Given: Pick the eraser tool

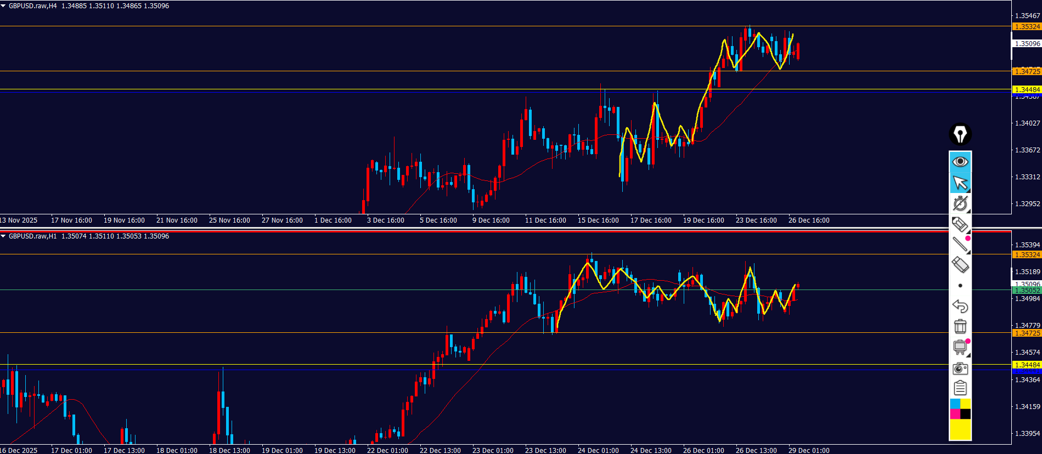Looking at the screenshot, I should 960,265.
